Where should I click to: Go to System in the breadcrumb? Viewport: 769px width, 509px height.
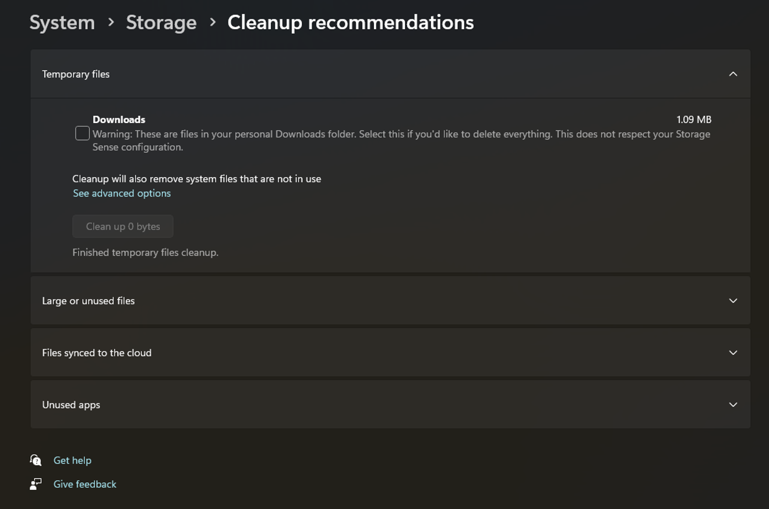click(x=62, y=22)
